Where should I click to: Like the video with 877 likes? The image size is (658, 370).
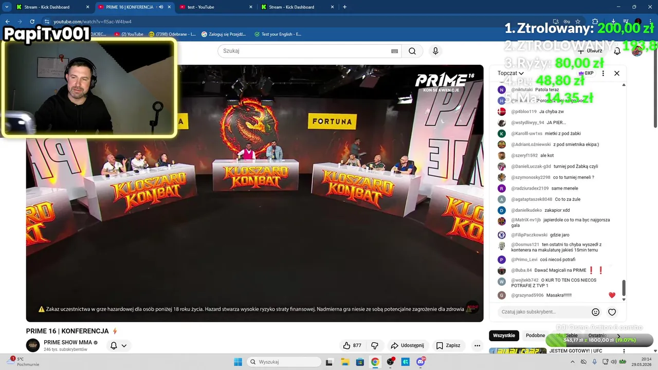(x=352, y=345)
